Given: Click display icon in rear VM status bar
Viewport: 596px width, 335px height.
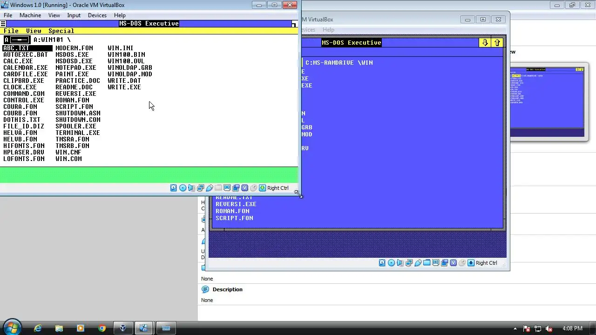Looking at the screenshot, I should click(x=435, y=263).
